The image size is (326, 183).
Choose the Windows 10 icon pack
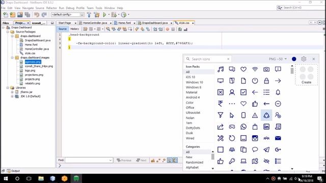point(195,82)
